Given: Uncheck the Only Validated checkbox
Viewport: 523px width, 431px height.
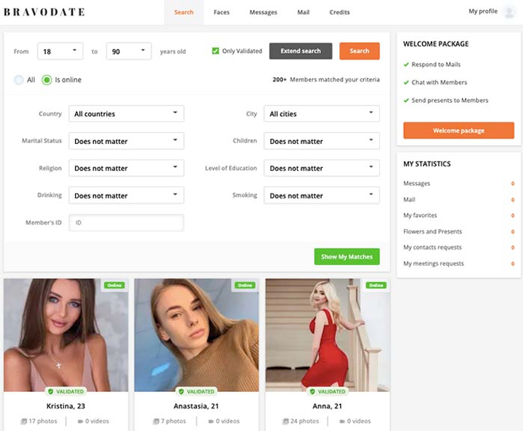Looking at the screenshot, I should pos(215,51).
